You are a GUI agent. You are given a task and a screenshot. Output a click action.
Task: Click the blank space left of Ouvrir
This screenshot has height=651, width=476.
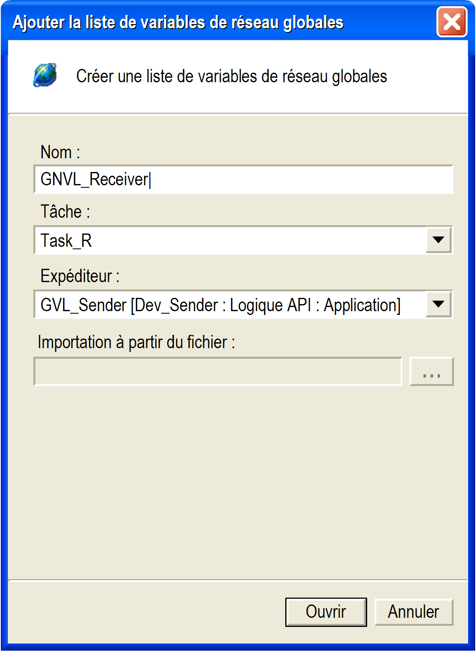click(146, 612)
